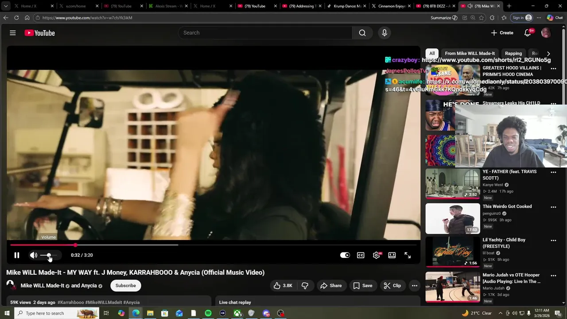Go back in browser

point(6,18)
